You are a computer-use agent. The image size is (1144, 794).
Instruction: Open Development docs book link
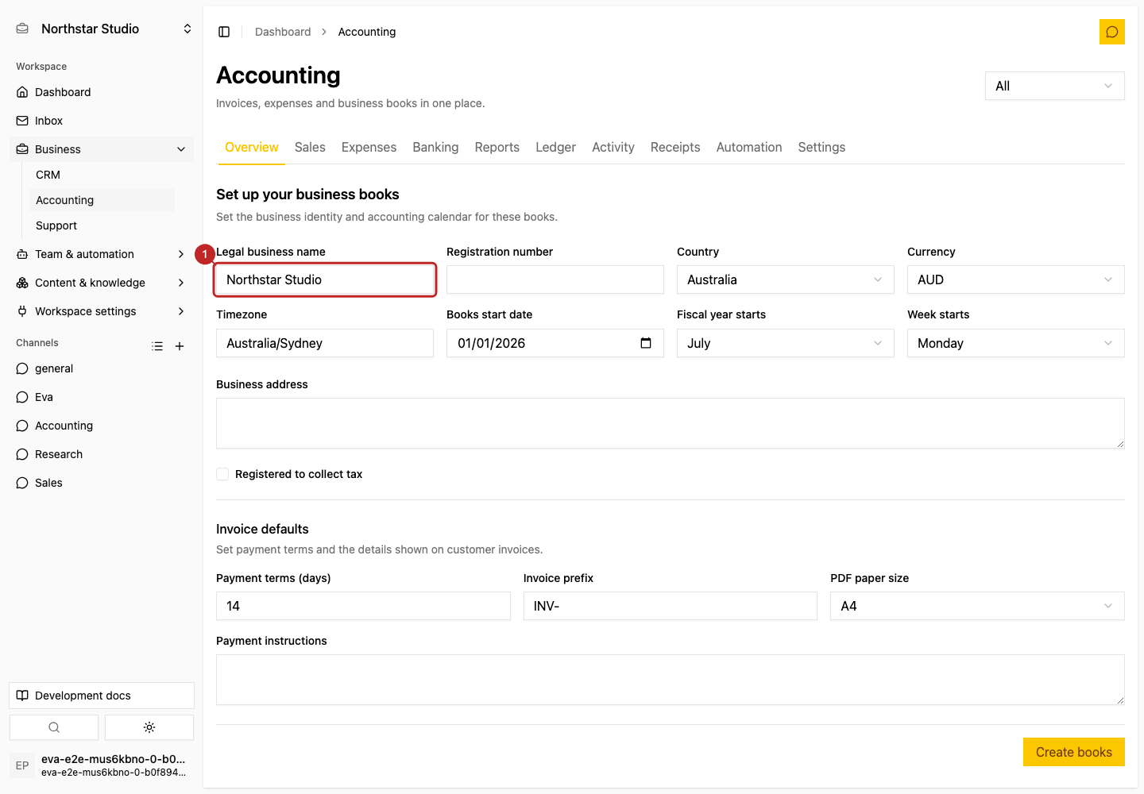tap(102, 696)
